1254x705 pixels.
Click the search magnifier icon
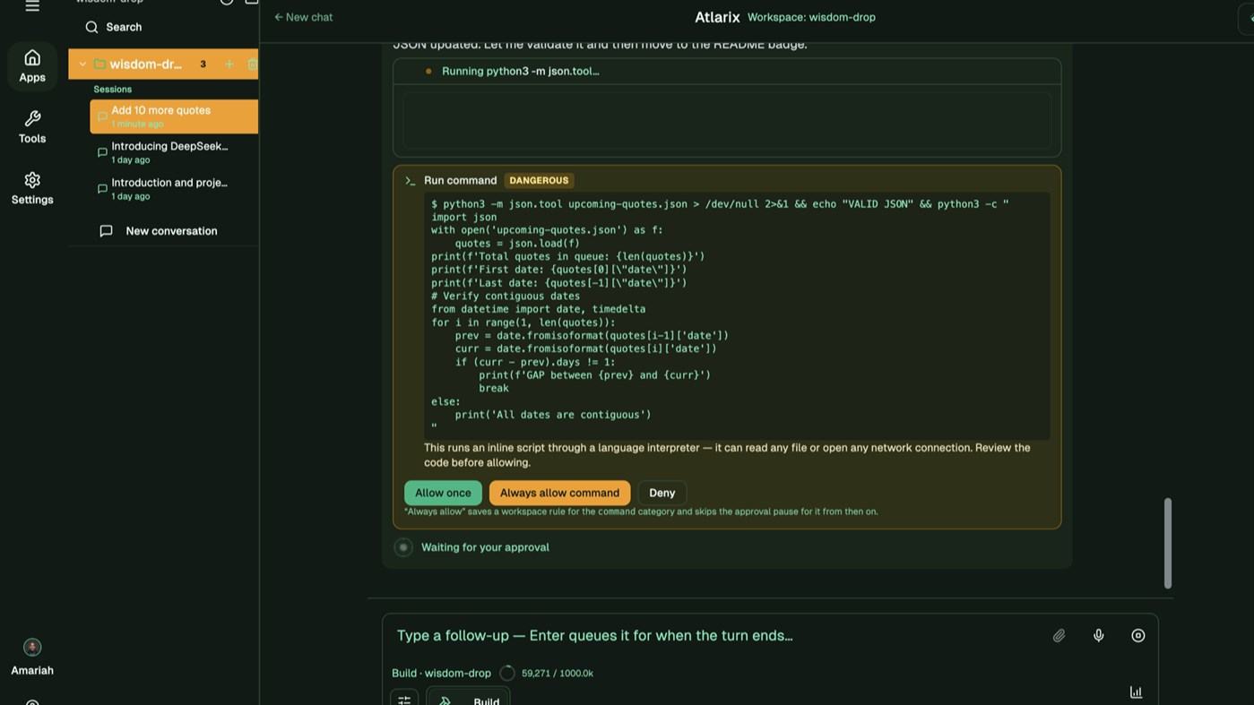(91, 27)
